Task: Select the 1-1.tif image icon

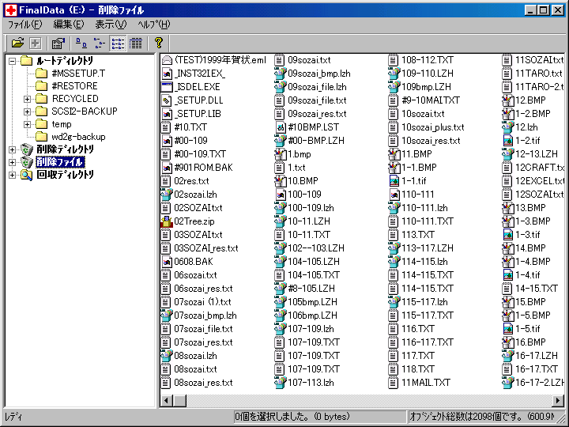Action: pos(394,181)
